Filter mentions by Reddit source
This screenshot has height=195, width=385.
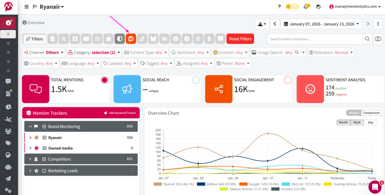(131, 39)
